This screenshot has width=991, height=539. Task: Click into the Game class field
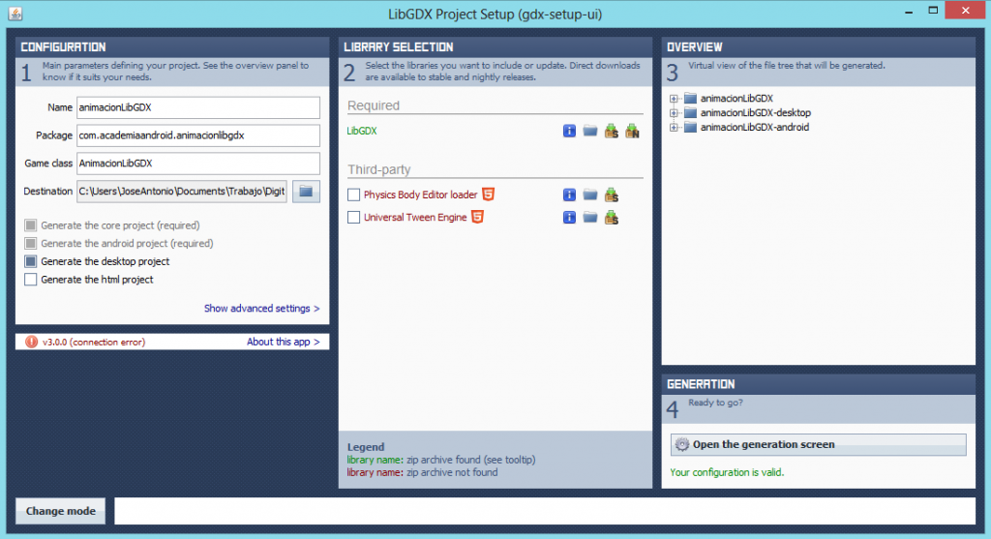(x=198, y=163)
